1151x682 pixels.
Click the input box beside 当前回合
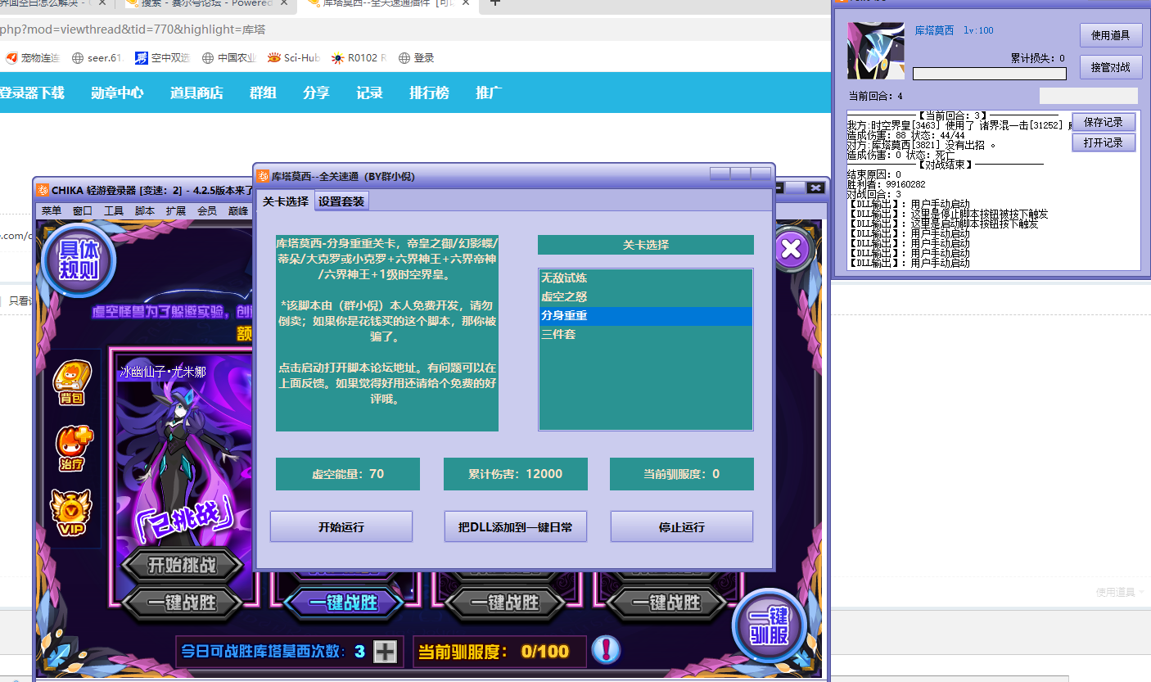[x=1089, y=96]
